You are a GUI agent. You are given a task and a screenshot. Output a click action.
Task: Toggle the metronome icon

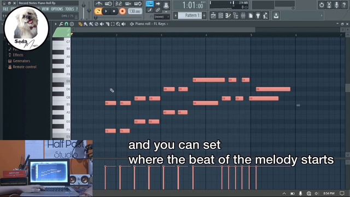coord(98,4)
